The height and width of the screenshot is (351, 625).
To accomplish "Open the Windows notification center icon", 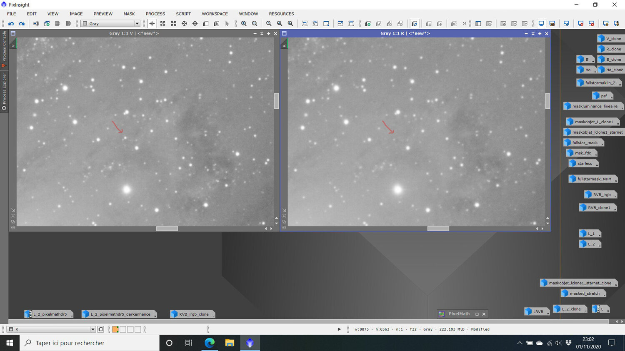I will (x=612, y=343).
